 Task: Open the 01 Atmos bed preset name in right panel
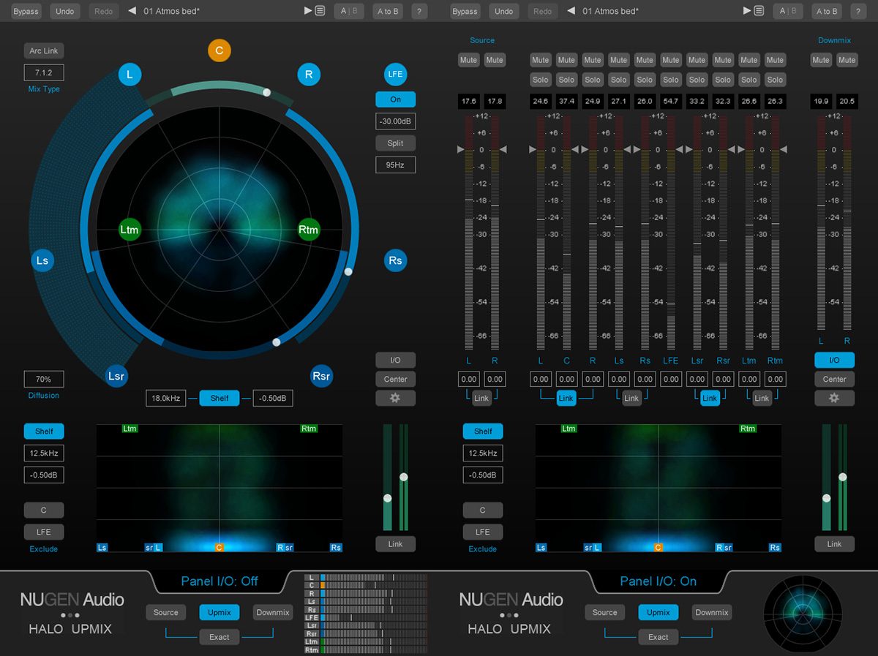[611, 12]
